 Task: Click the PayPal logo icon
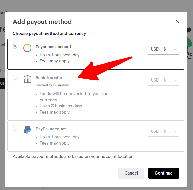click(27, 130)
